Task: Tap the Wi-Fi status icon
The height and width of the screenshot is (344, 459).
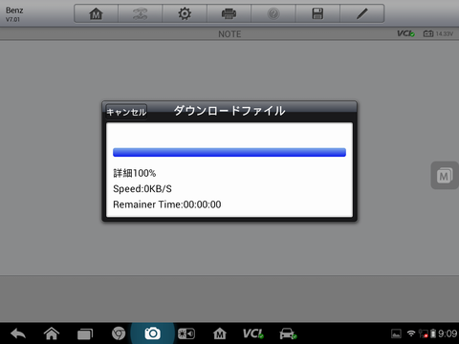Action: pos(411,333)
